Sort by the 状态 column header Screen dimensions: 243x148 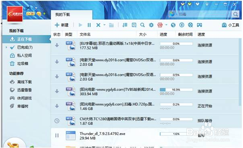pyautogui.click(x=57, y=35)
